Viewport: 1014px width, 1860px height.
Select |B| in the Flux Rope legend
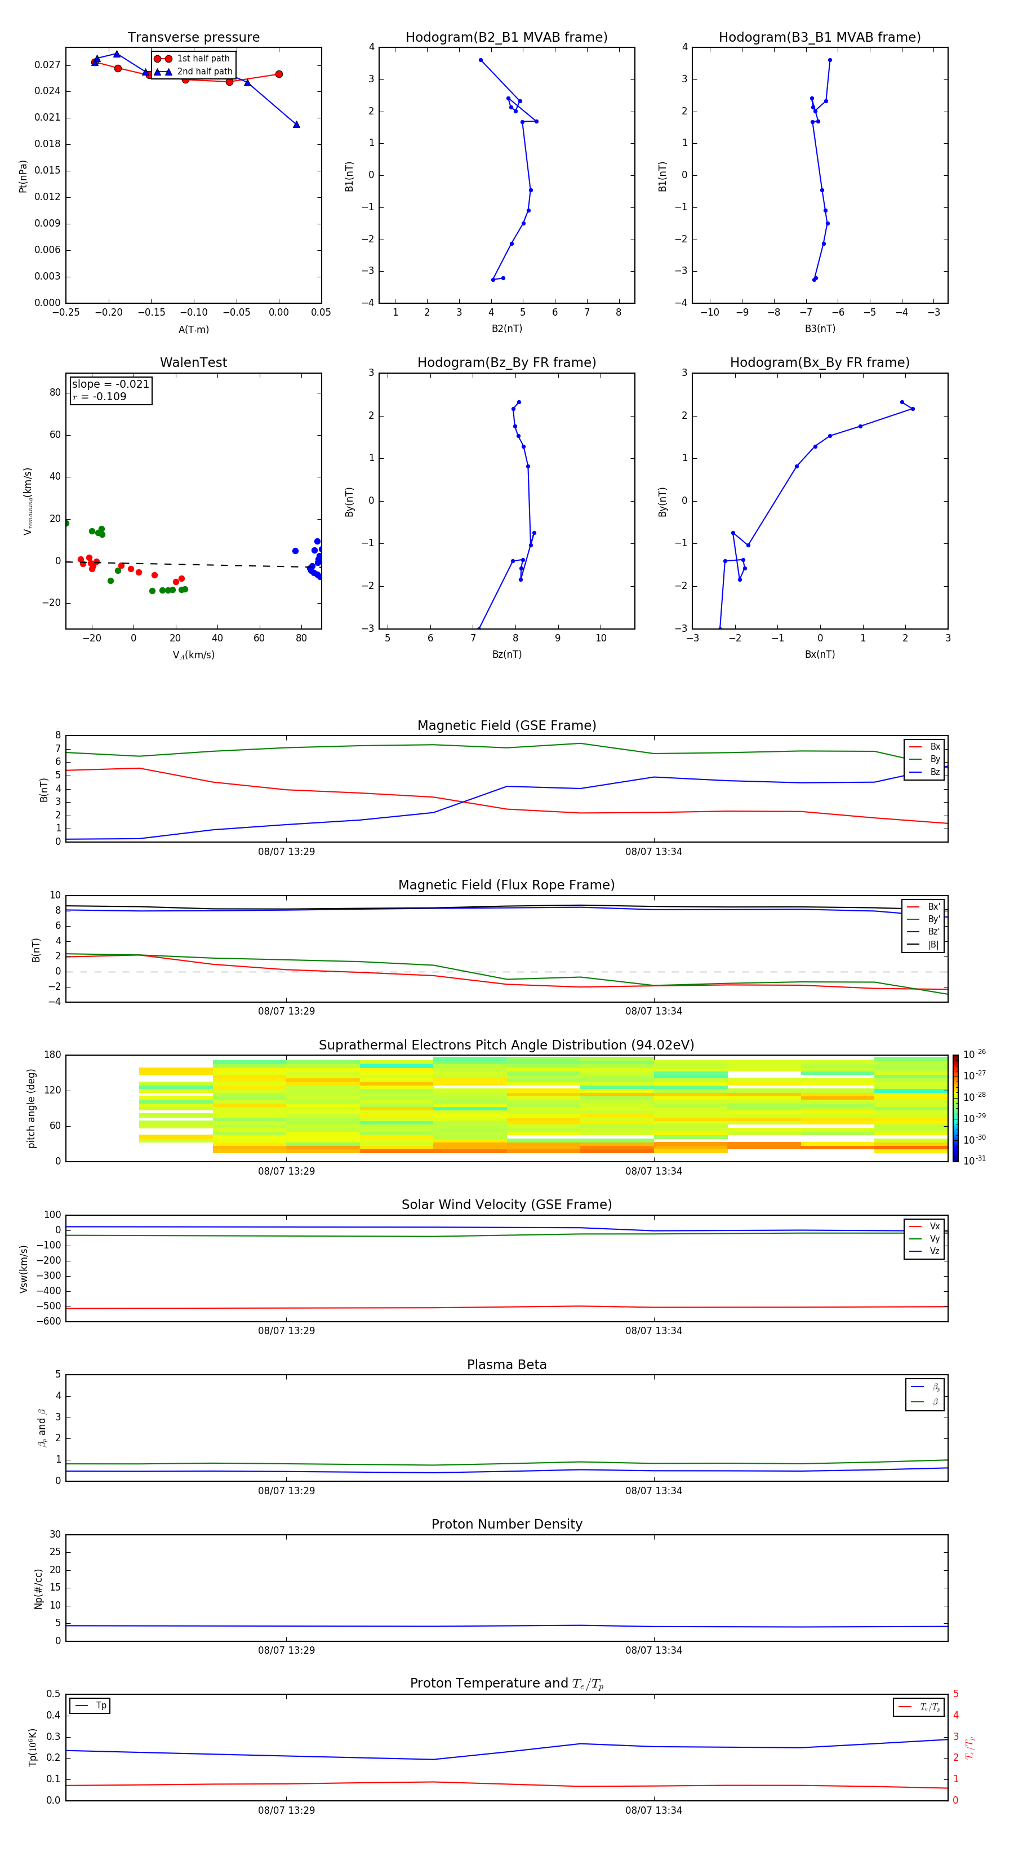[x=924, y=945]
